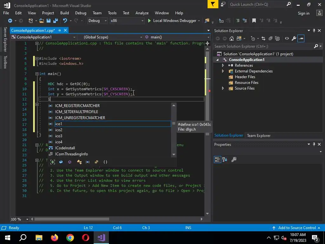Select ICodeInstall completion item
325x244 pixels.
(x=113, y=148)
